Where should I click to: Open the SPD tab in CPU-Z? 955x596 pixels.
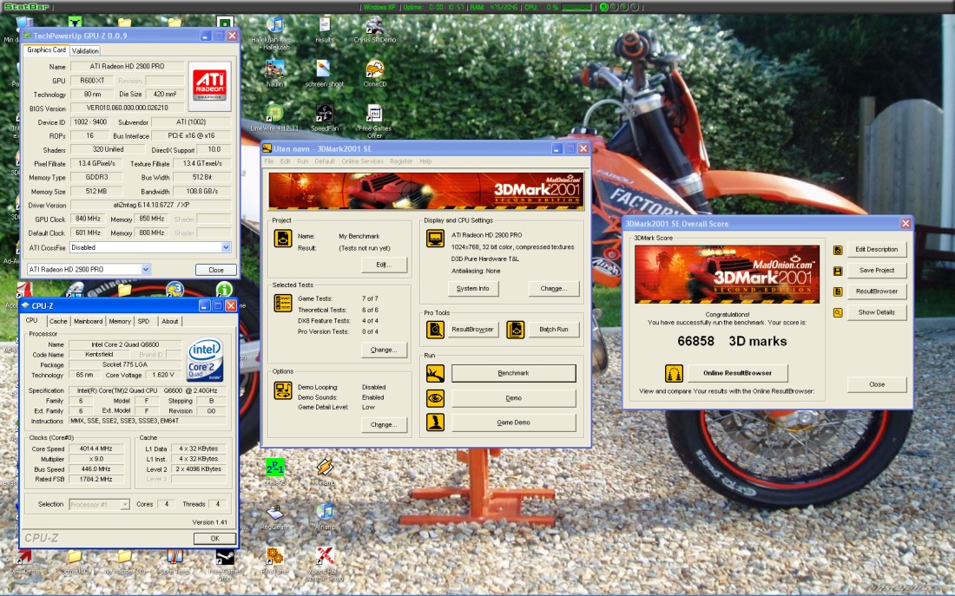(144, 322)
